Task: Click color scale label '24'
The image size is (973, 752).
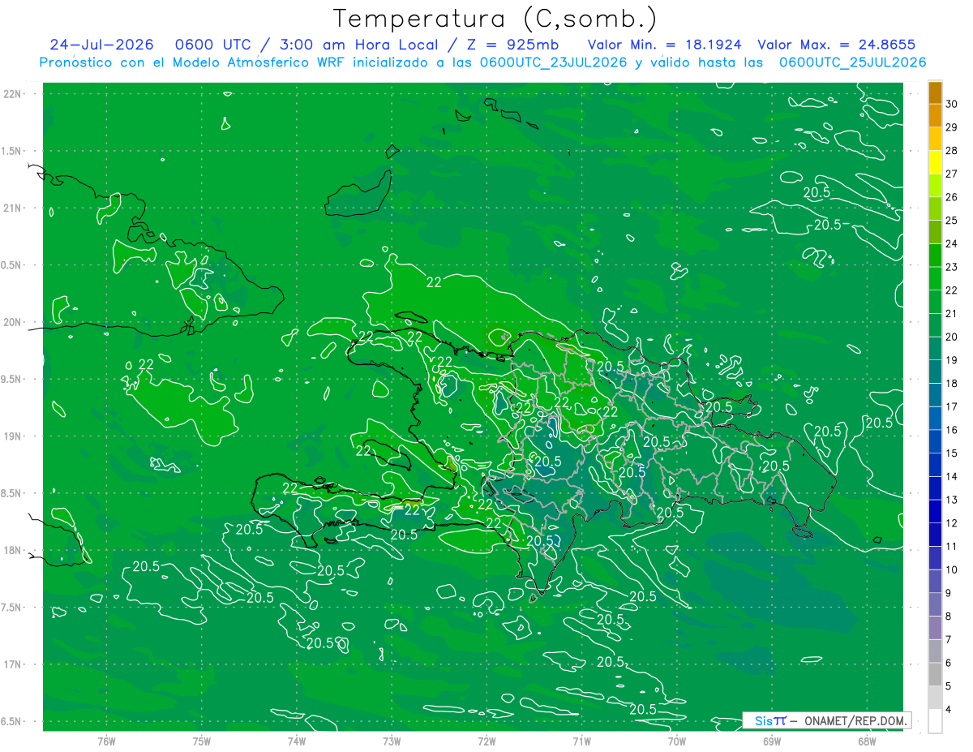Action: (952, 243)
